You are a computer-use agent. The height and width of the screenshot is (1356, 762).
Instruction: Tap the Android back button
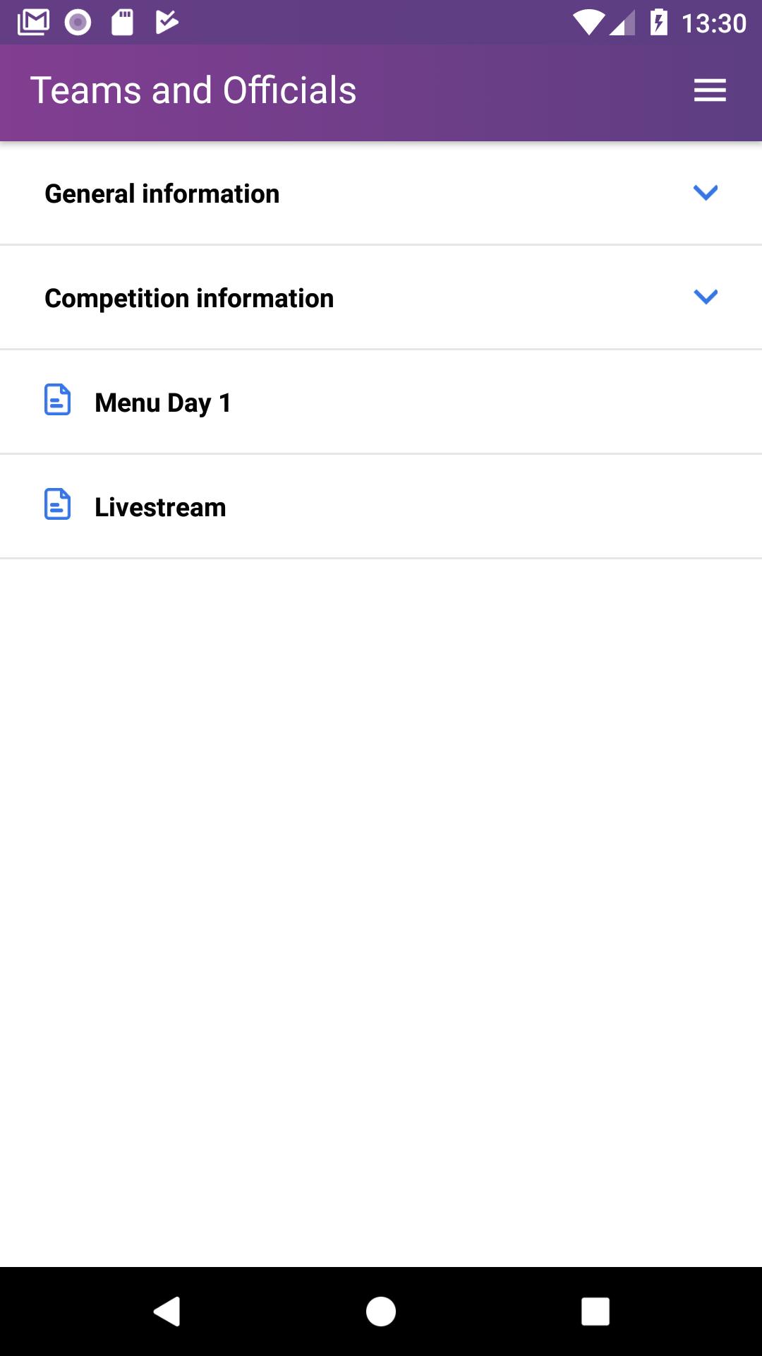click(167, 1312)
